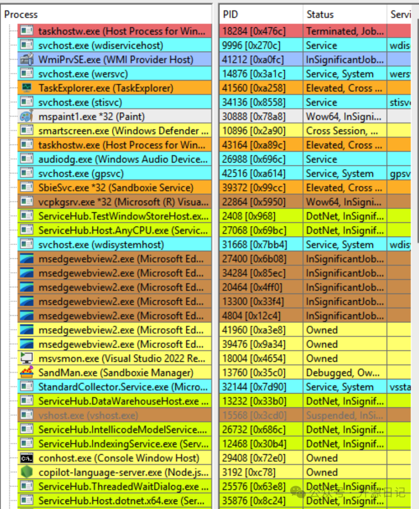Sort by the PID column header
This screenshot has height=509, width=419.
pyautogui.click(x=261, y=14)
